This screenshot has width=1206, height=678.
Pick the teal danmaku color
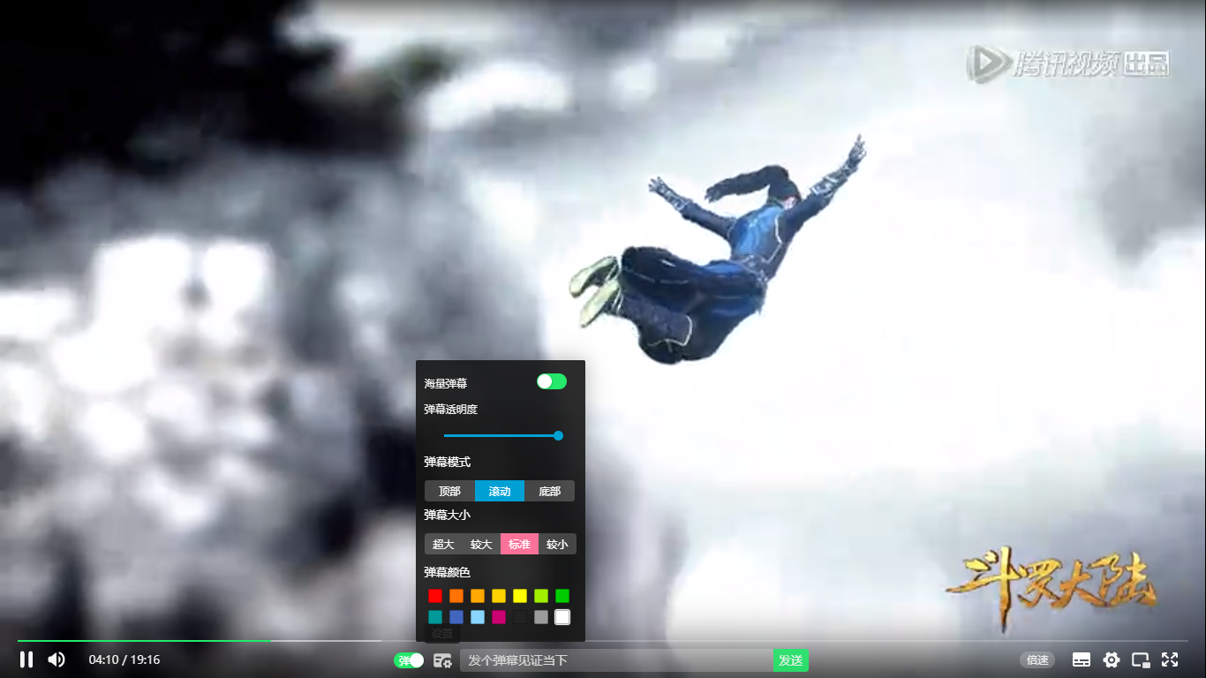pos(435,617)
